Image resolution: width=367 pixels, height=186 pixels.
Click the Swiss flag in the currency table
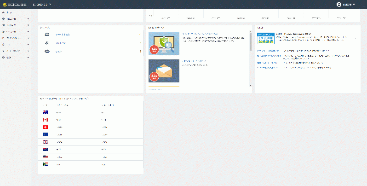tap(46, 127)
